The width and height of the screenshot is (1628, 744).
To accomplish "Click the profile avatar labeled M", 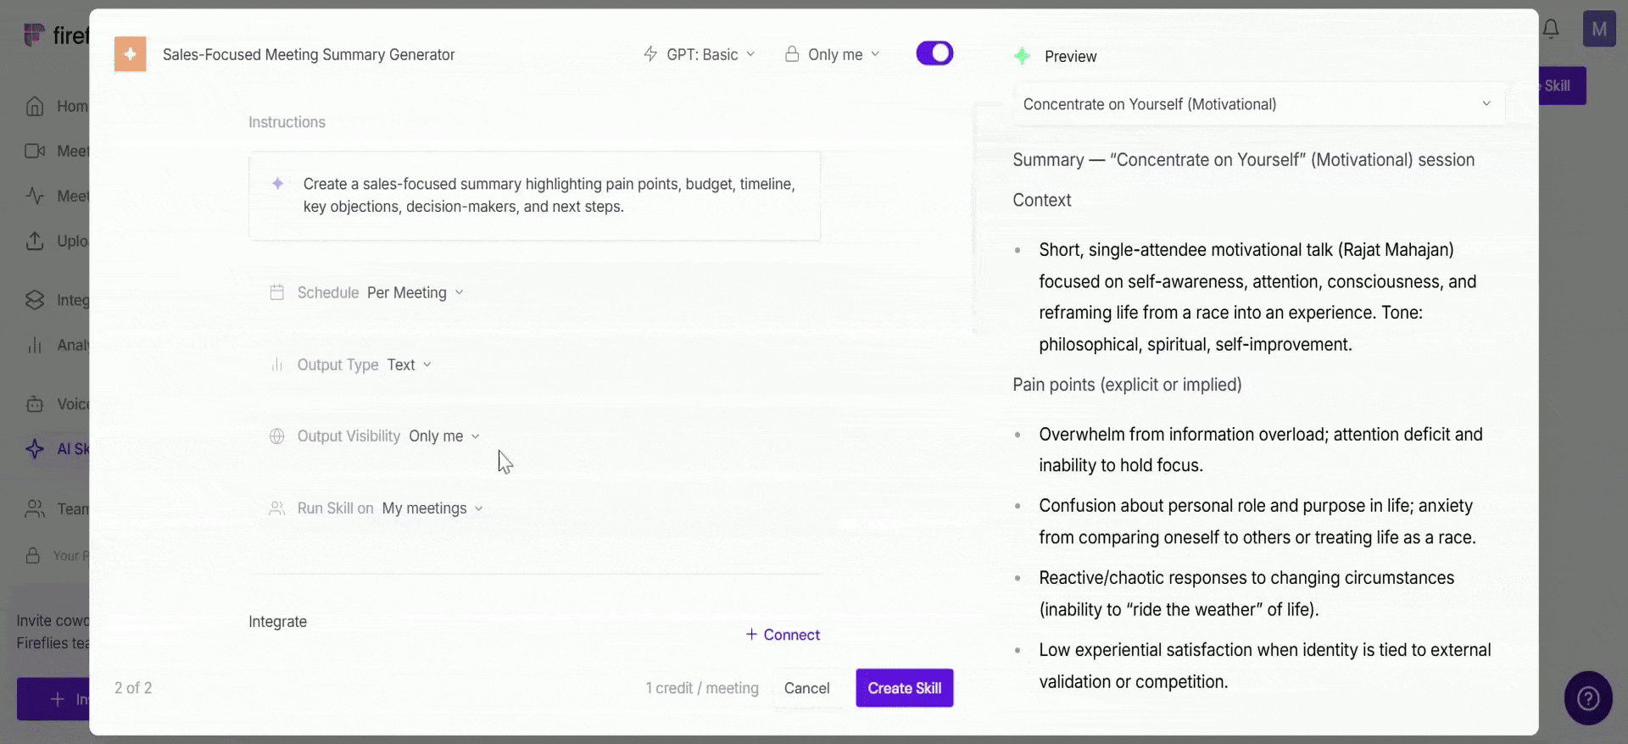I will (x=1599, y=30).
